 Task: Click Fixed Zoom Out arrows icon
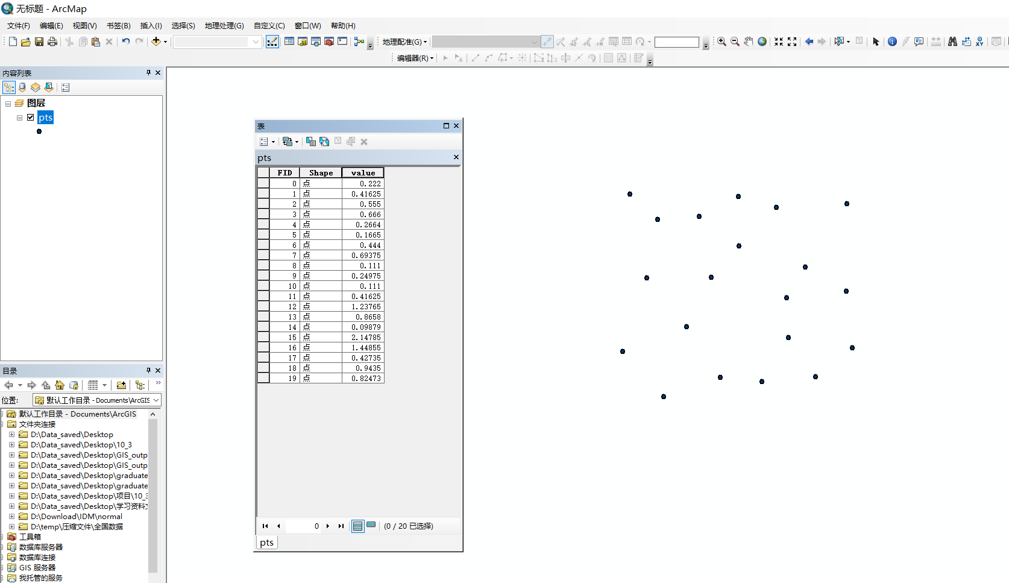click(x=792, y=42)
